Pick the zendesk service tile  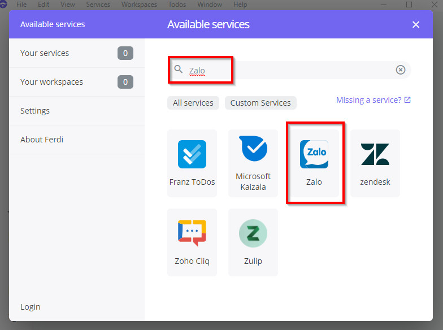click(375, 163)
